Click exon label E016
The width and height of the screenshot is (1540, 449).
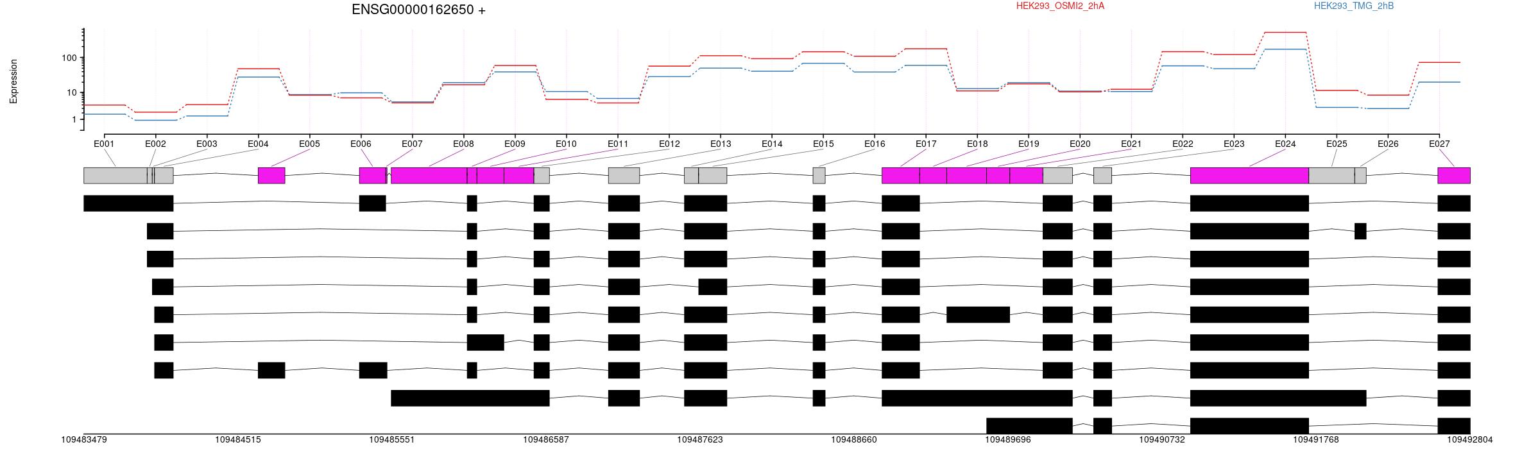[x=875, y=144]
